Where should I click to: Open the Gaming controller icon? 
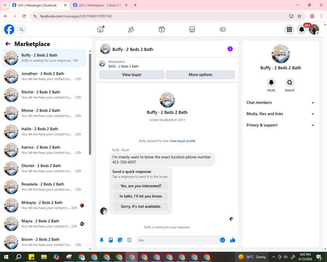(222, 29)
